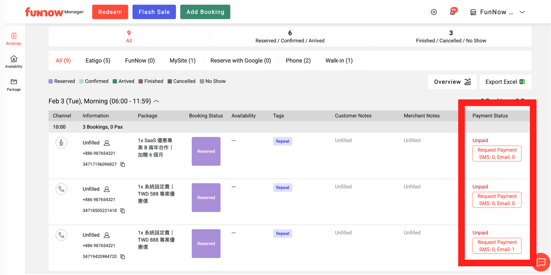Open the chat support bubble icon
This screenshot has width=551, height=275.
(541, 262)
